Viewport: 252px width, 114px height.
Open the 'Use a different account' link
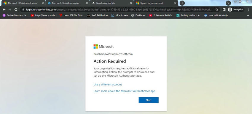(108, 85)
